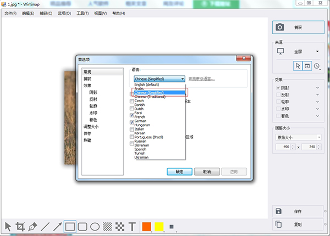Expand 水印 effect options chevron

click(317, 109)
